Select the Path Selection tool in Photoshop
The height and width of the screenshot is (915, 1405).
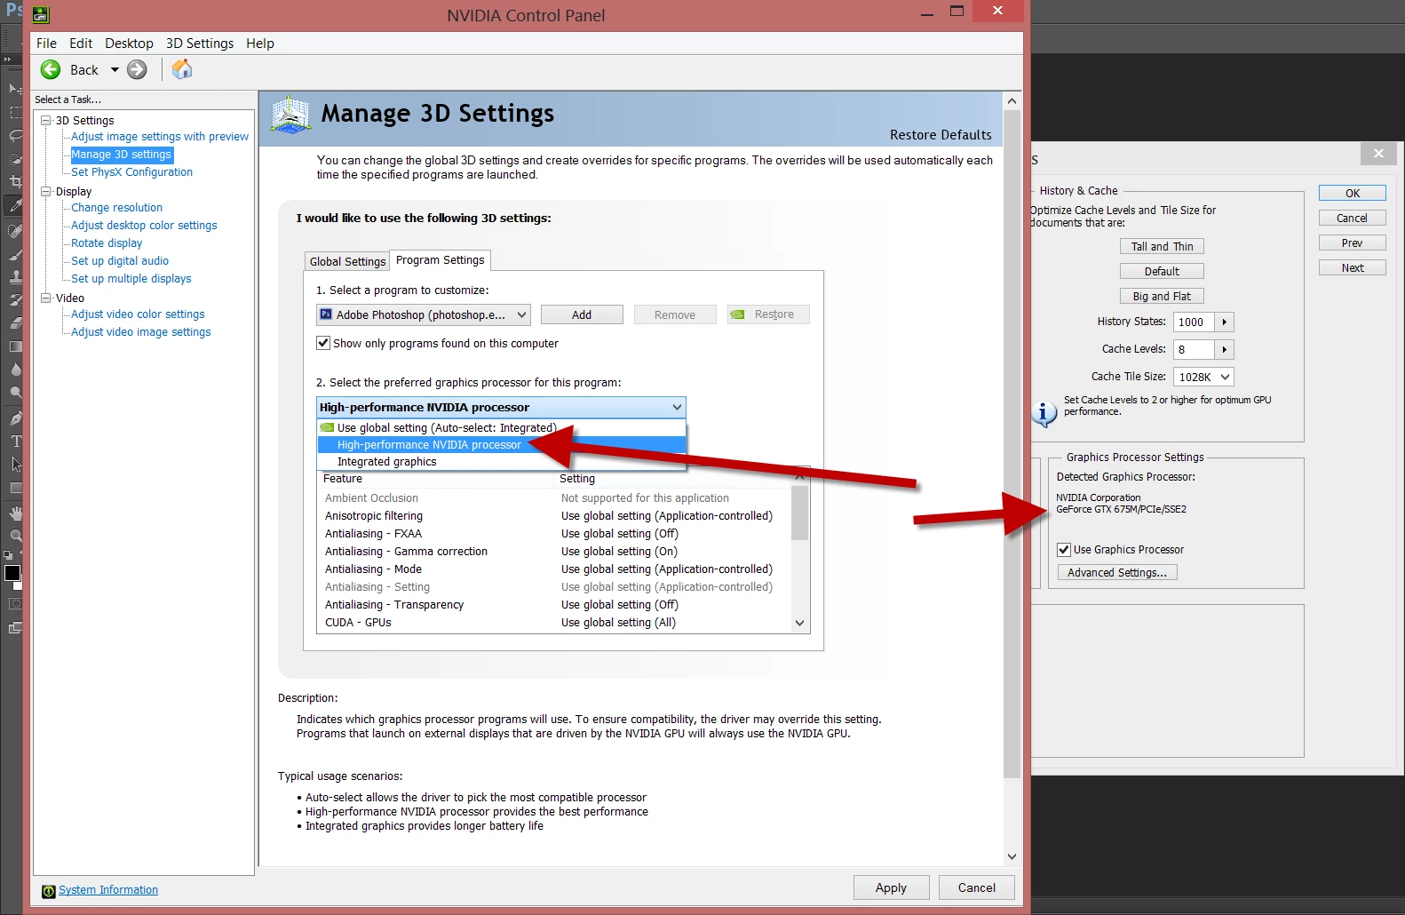15,464
